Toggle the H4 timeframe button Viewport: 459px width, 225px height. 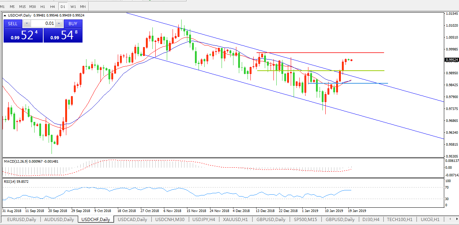[53, 6]
